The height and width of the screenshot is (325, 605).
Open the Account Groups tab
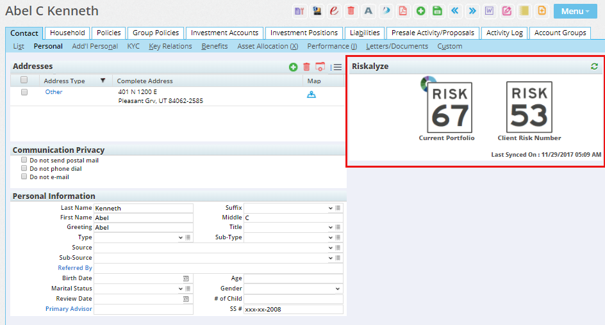coord(560,33)
